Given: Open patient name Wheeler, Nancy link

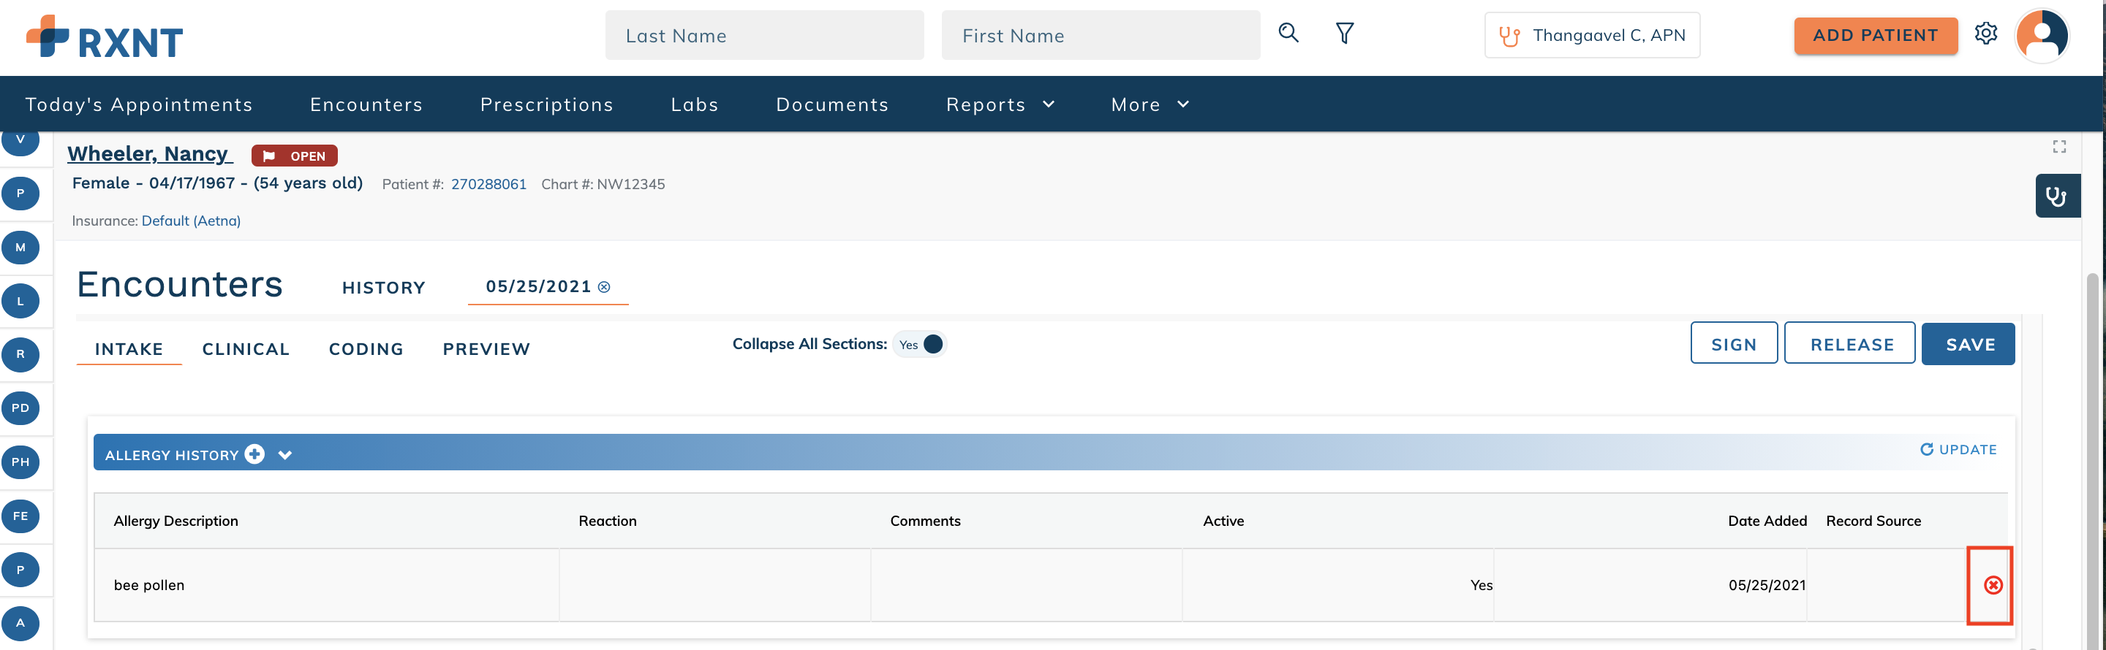Looking at the screenshot, I should (x=150, y=153).
